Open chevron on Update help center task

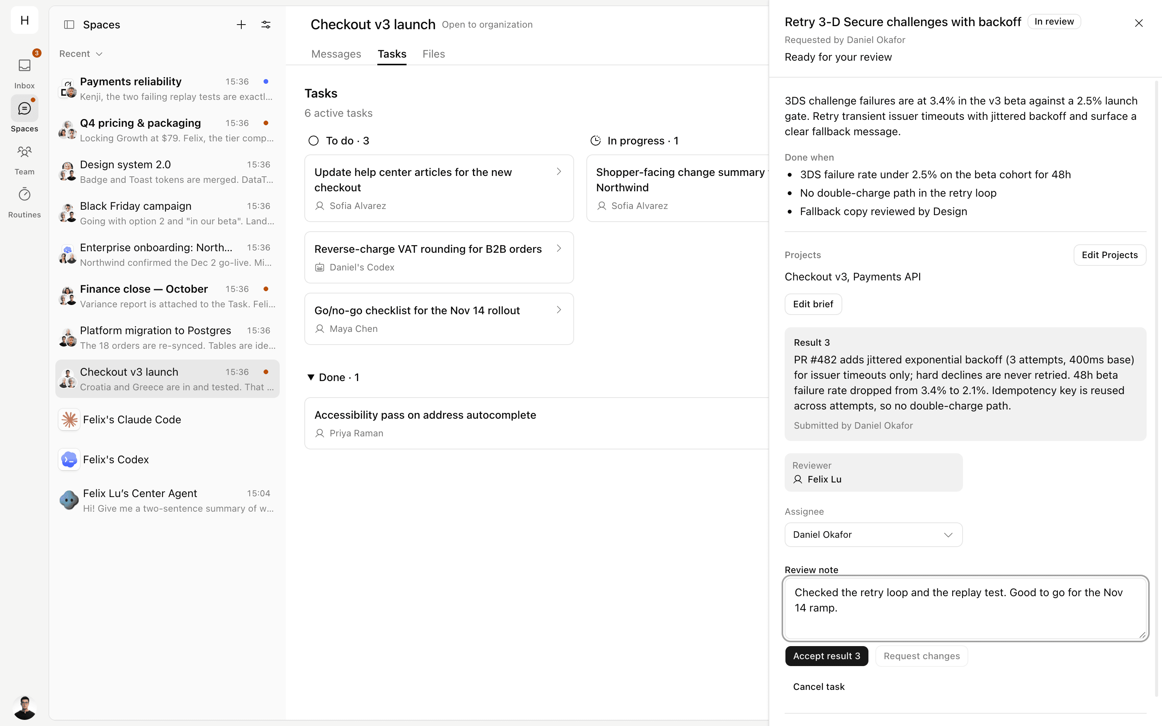559,171
